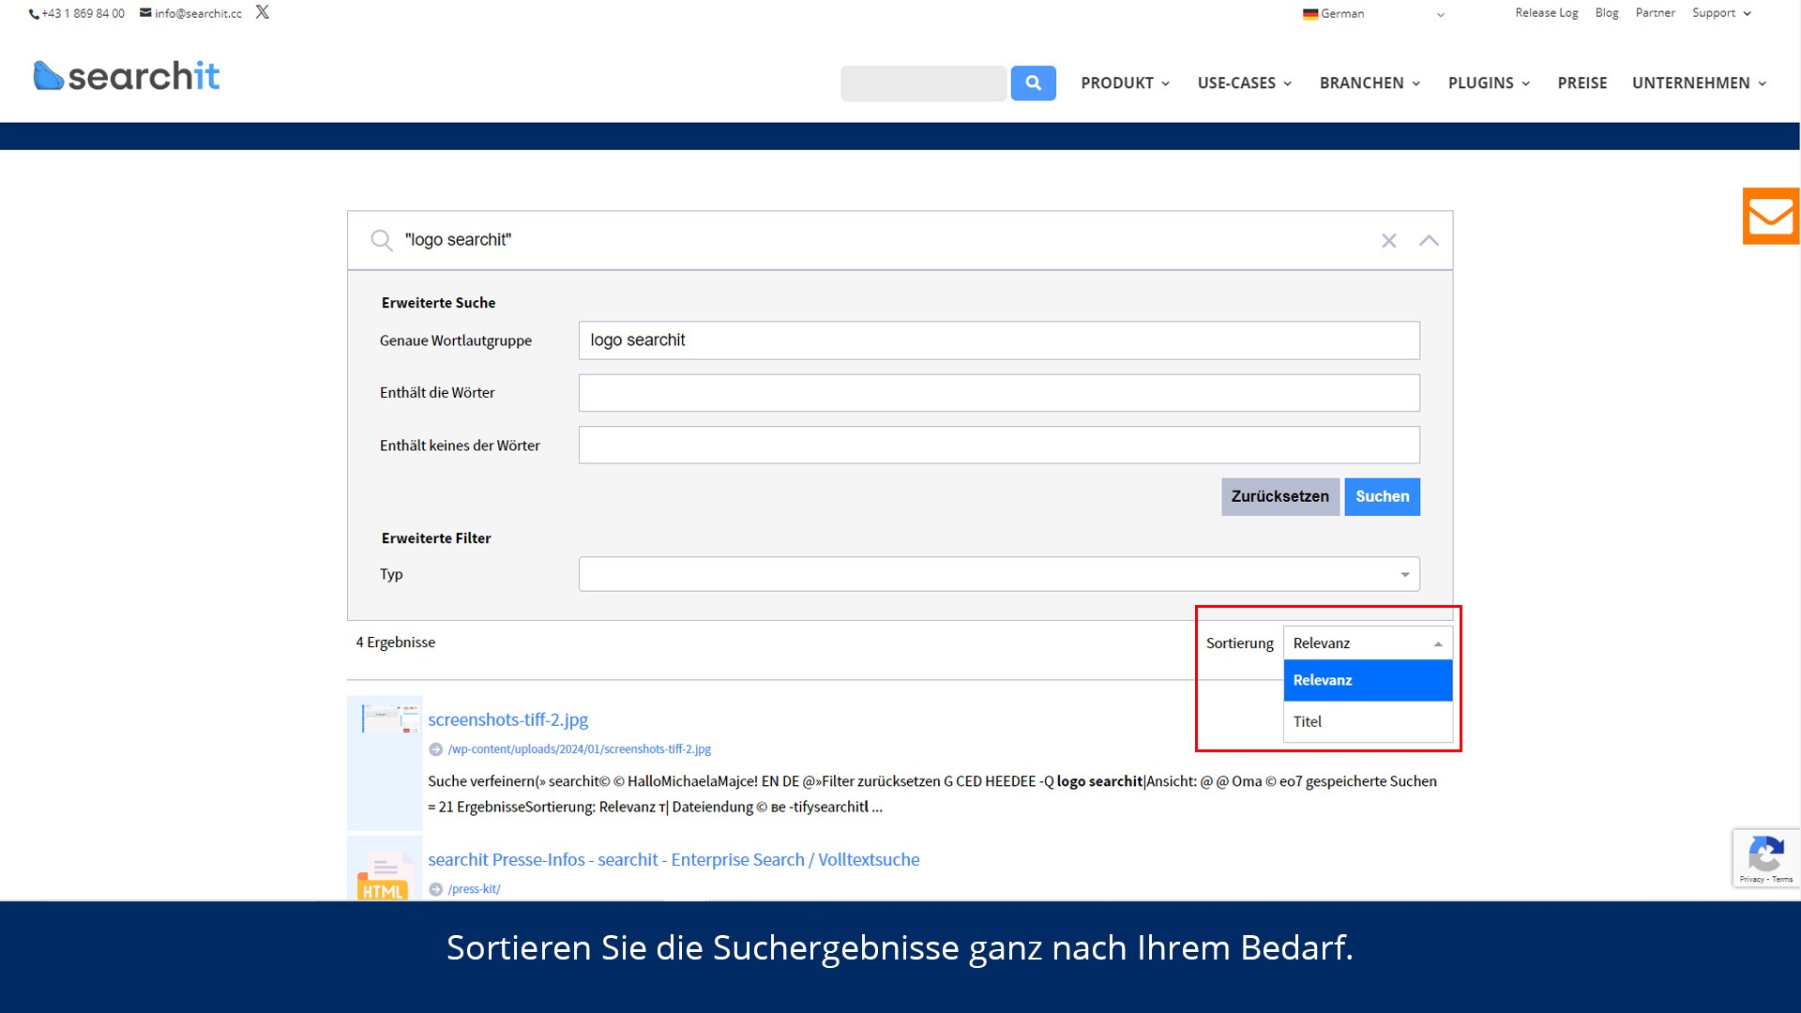Image resolution: width=1801 pixels, height=1013 pixels.
Task: Toggle the Sortierung Relevanz dropdown
Action: (x=1368, y=643)
